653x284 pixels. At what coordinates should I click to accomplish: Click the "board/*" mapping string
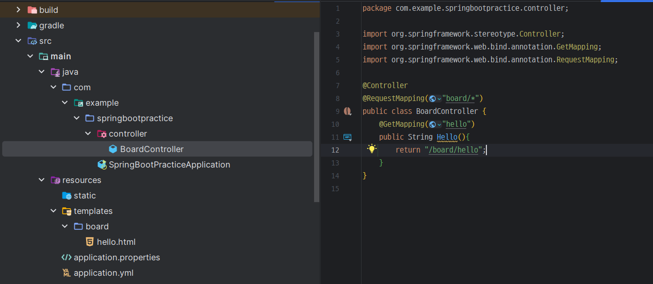[x=460, y=98]
